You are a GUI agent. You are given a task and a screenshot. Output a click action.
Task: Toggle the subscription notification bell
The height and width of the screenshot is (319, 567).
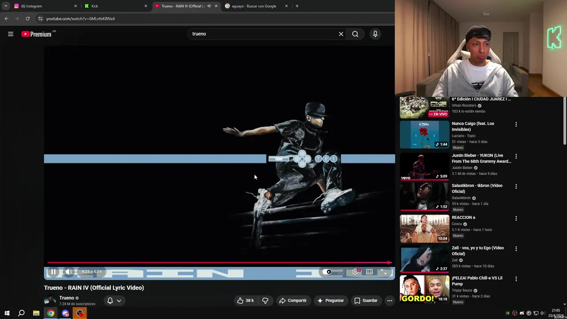[110, 300]
